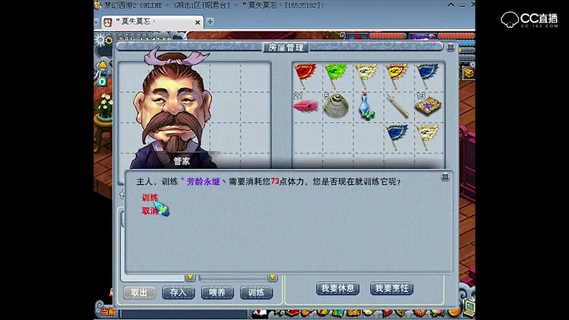
Task: Choose 取消 to cancel the training
Action: pyautogui.click(x=150, y=211)
